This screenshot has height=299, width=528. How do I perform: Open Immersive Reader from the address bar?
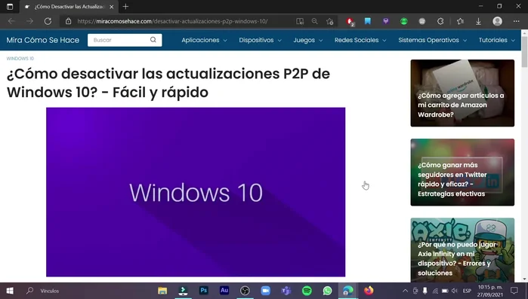tap(300, 21)
